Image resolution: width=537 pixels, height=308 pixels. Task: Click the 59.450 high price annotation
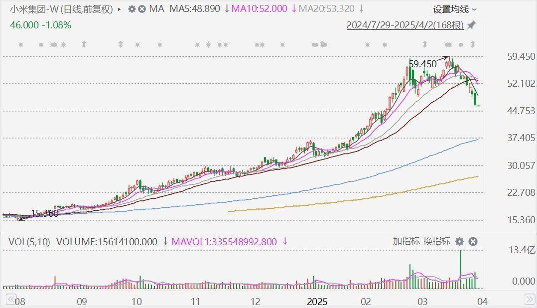pyautogui.click(x=422, y=64)
